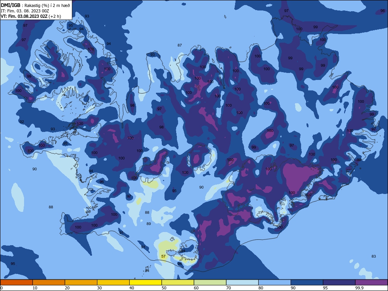This screenshot has width=388, height=291.
Task: Click the legend tick label 70
Action: click(x=229, y=288)
